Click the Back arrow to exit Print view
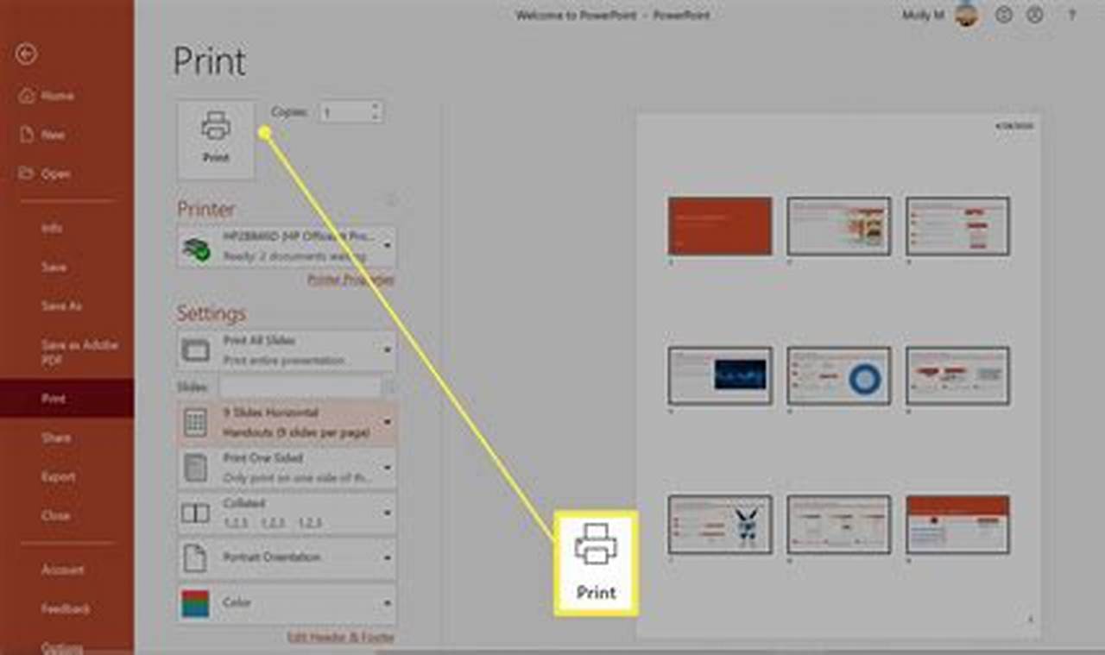Viewport: 1105px width, 655px height. tap(27, 54)
